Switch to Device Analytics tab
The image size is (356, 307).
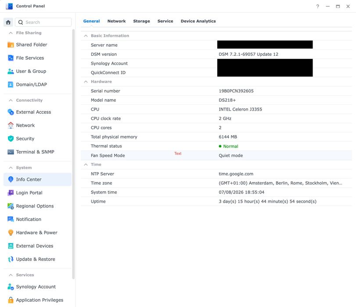click(x=198, y=21)
